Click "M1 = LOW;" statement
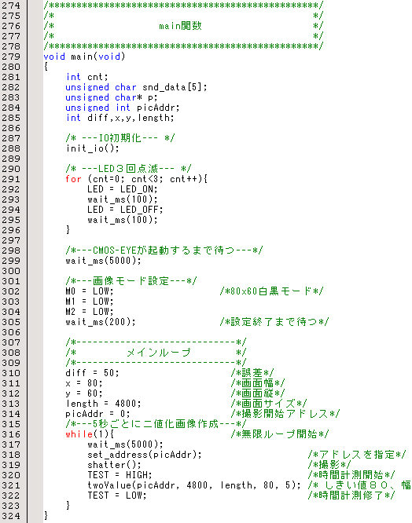The height and width of the screenshot is (523, 412). point(90,302)
